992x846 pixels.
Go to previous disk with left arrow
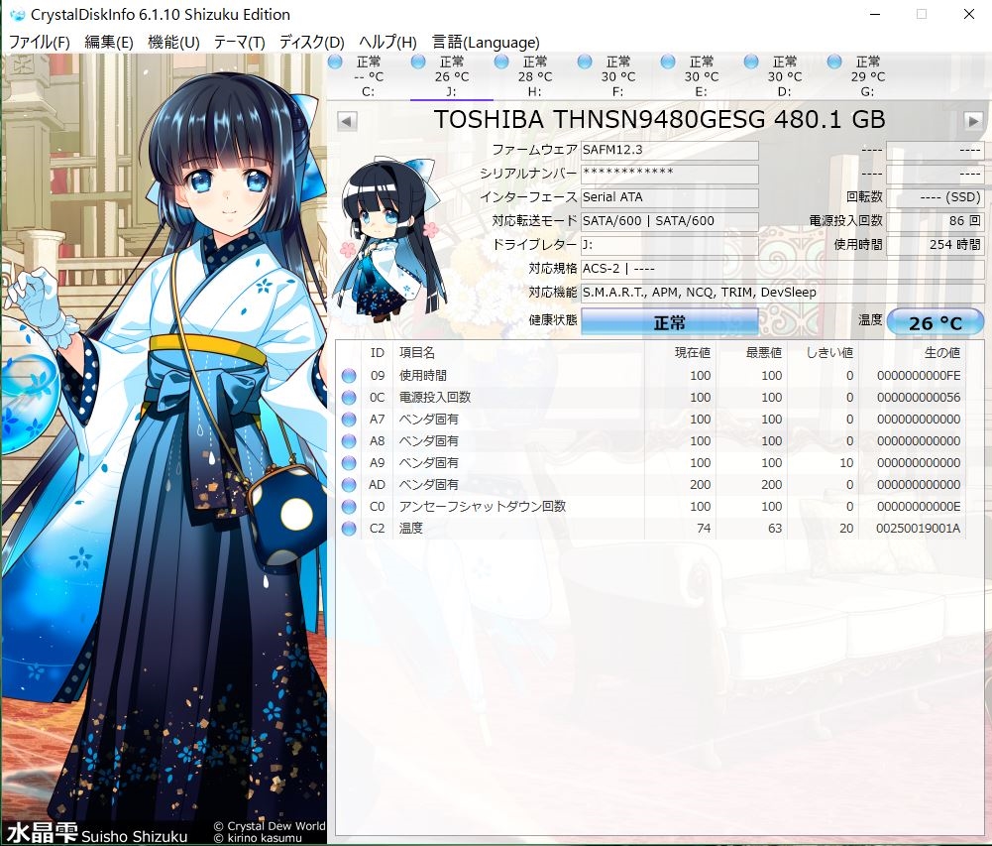347,121
